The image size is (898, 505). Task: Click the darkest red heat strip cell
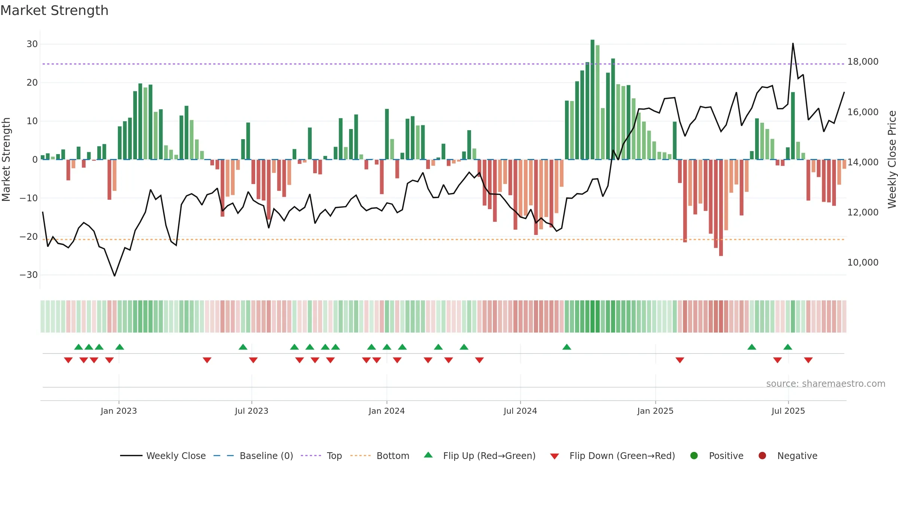tap(721, 316)
